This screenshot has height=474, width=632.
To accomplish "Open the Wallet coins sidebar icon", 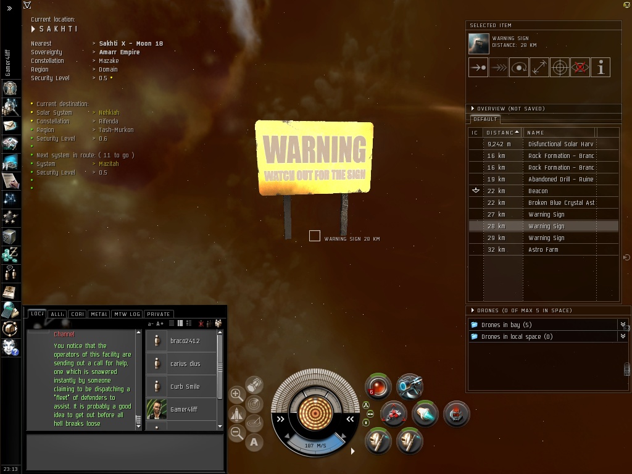I will click(10, 255).
